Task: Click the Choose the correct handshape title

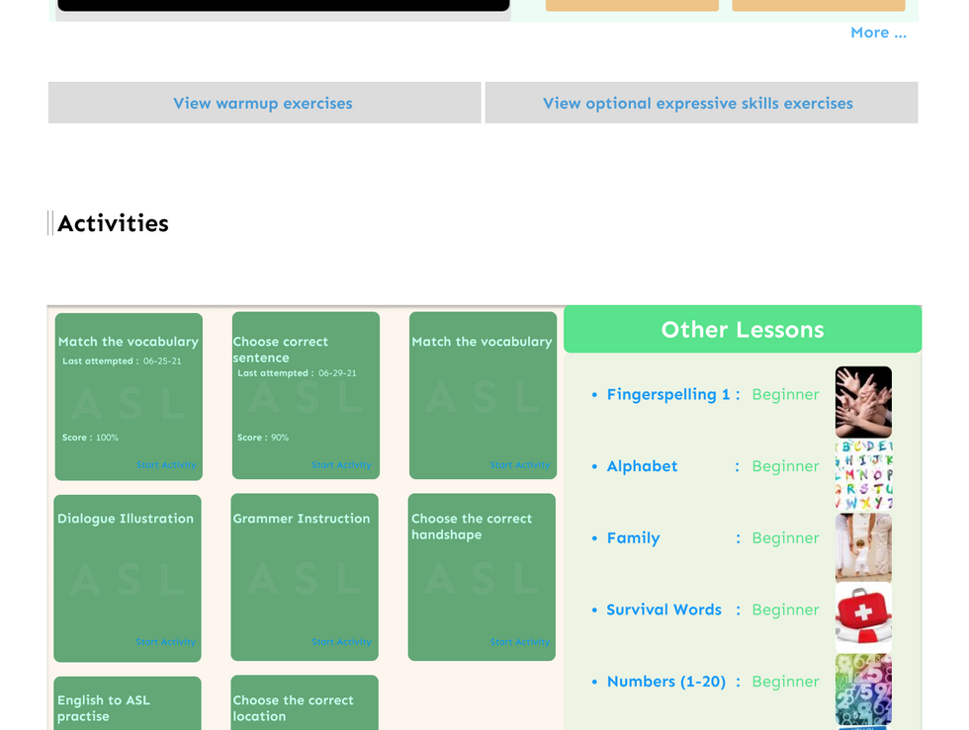Action: point(472,527)
